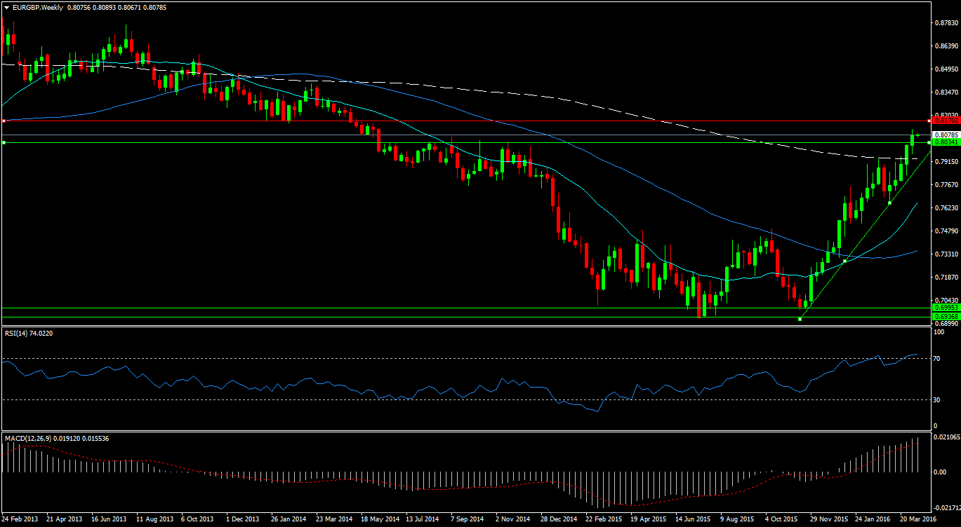Select the green 0.80341 price label
961x527 pixels.
click(945, 142)
